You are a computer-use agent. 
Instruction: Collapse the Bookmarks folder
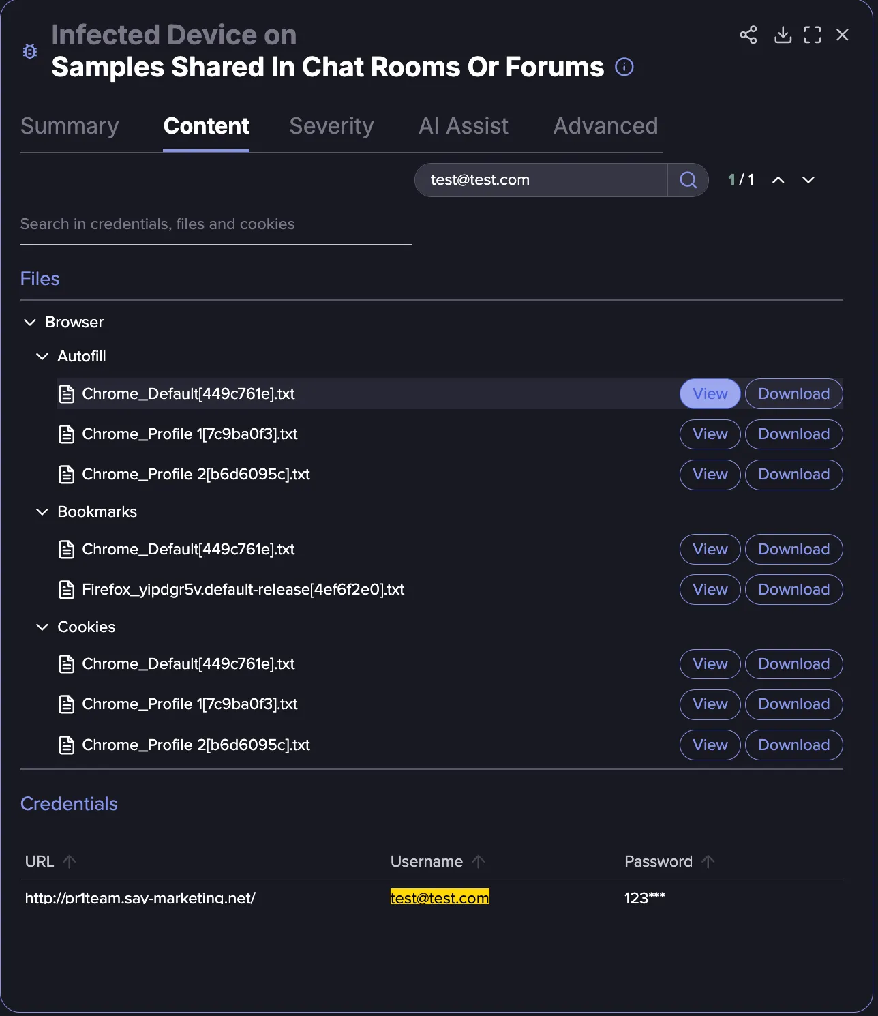(x=42, y=511)
